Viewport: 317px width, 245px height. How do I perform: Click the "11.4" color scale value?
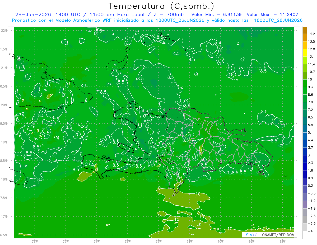(311, 64)
